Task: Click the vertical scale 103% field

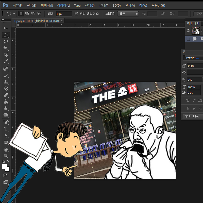Action: pos(194,87)
